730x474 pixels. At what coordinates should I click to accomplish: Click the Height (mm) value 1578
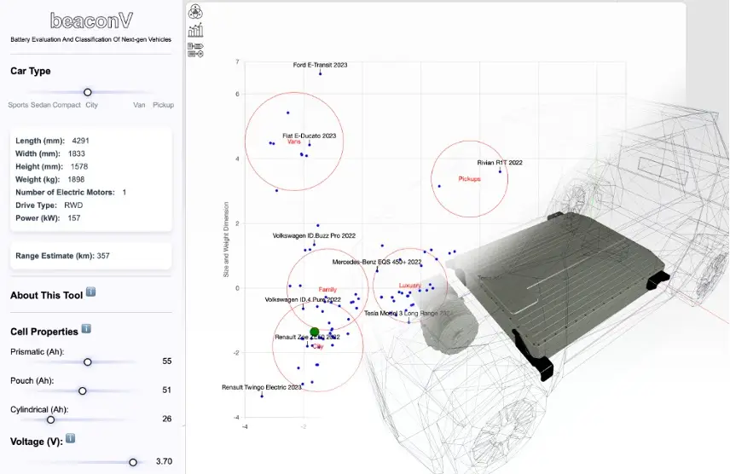click(79, 166)
